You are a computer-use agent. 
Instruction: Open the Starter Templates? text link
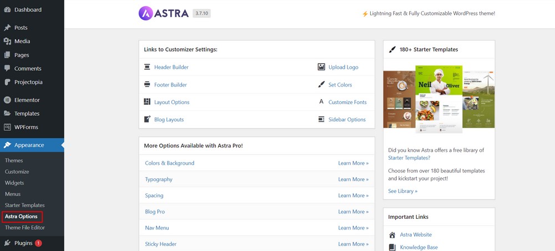coord(409,158)
